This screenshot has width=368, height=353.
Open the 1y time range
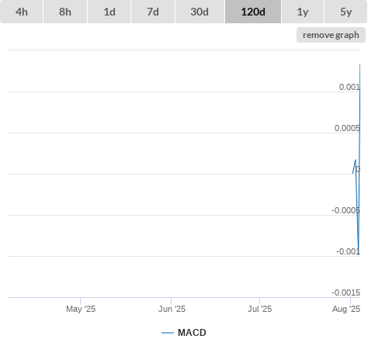pyautogui.click(x=303, y=12)
